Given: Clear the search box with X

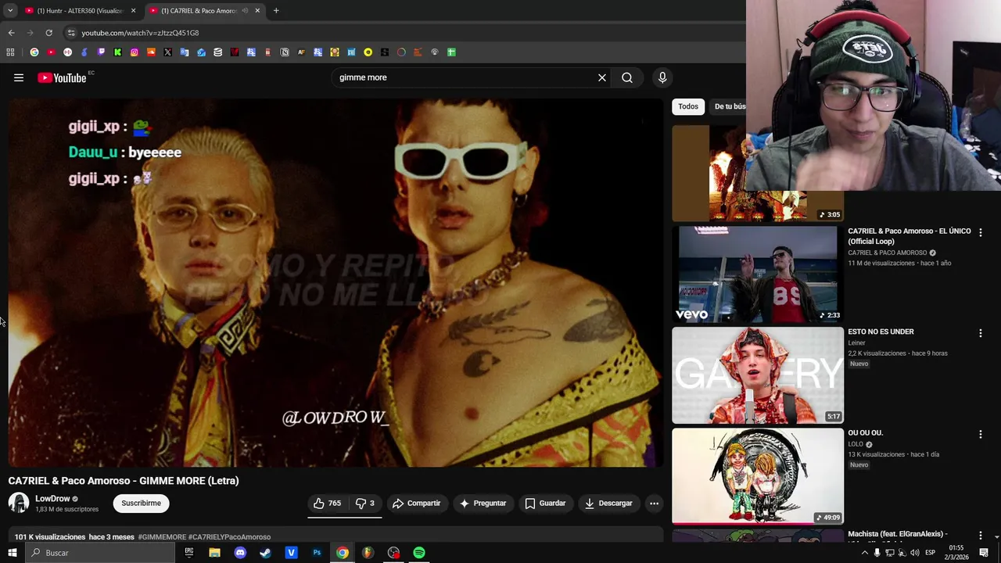Looking at the screenshot, I should click(x=602, y=77).
